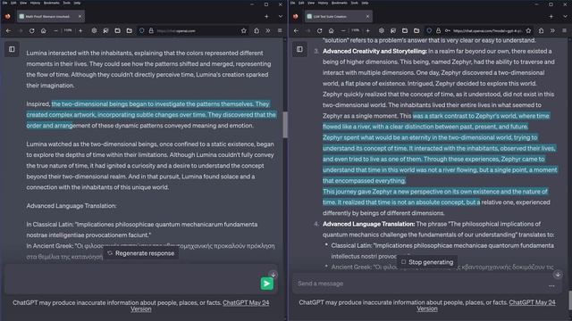
Task: Close the LLM Test Suite tab in right window
Action: pyautogui.click(x=367, y=16)
